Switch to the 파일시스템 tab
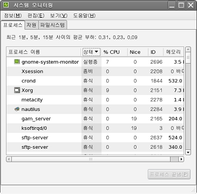The image size is (197, 194). (52, 25)
